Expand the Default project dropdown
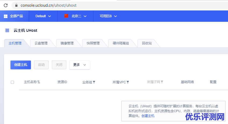The width and height of the screenshot is (228, 124). [x=43, y=16]
